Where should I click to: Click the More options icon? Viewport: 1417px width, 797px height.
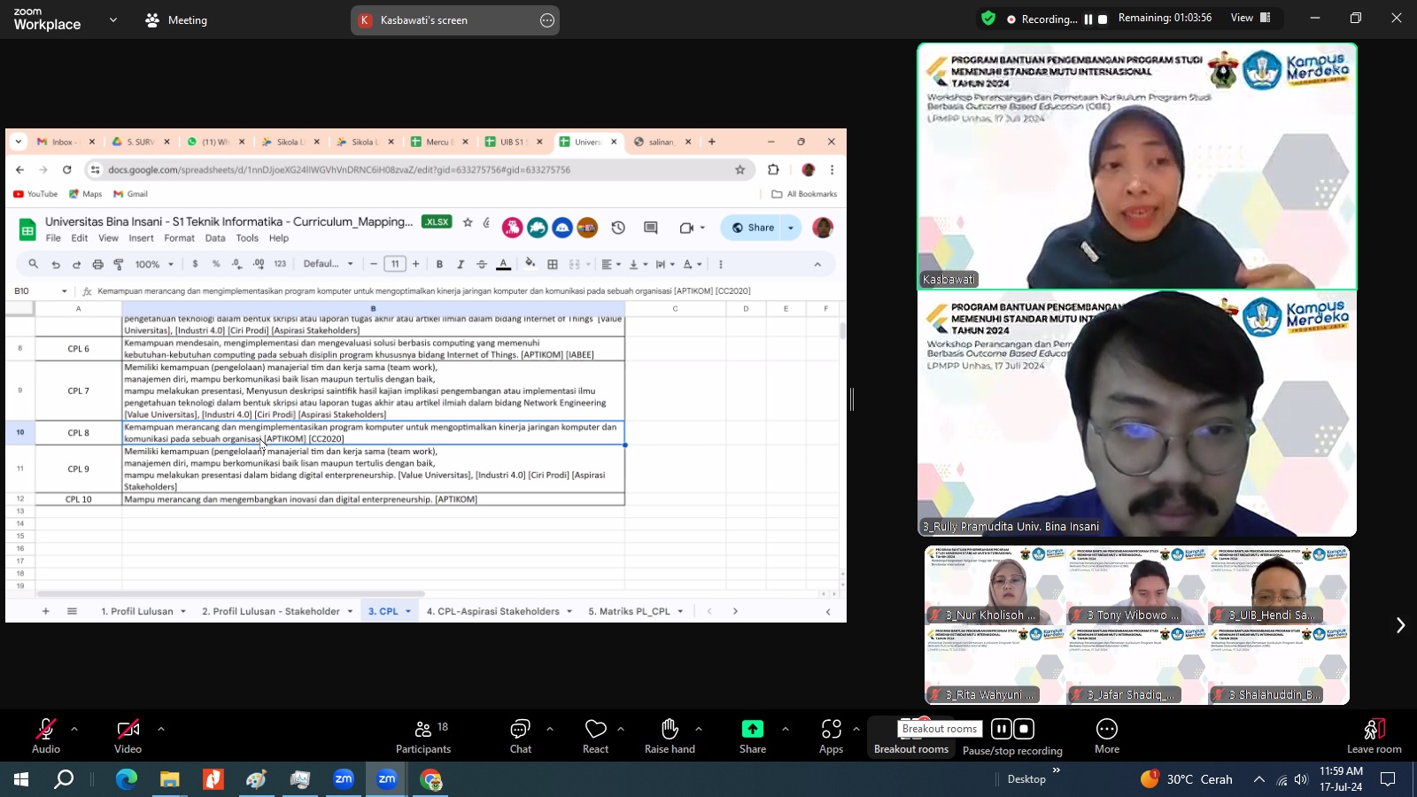pos(1106,730)
